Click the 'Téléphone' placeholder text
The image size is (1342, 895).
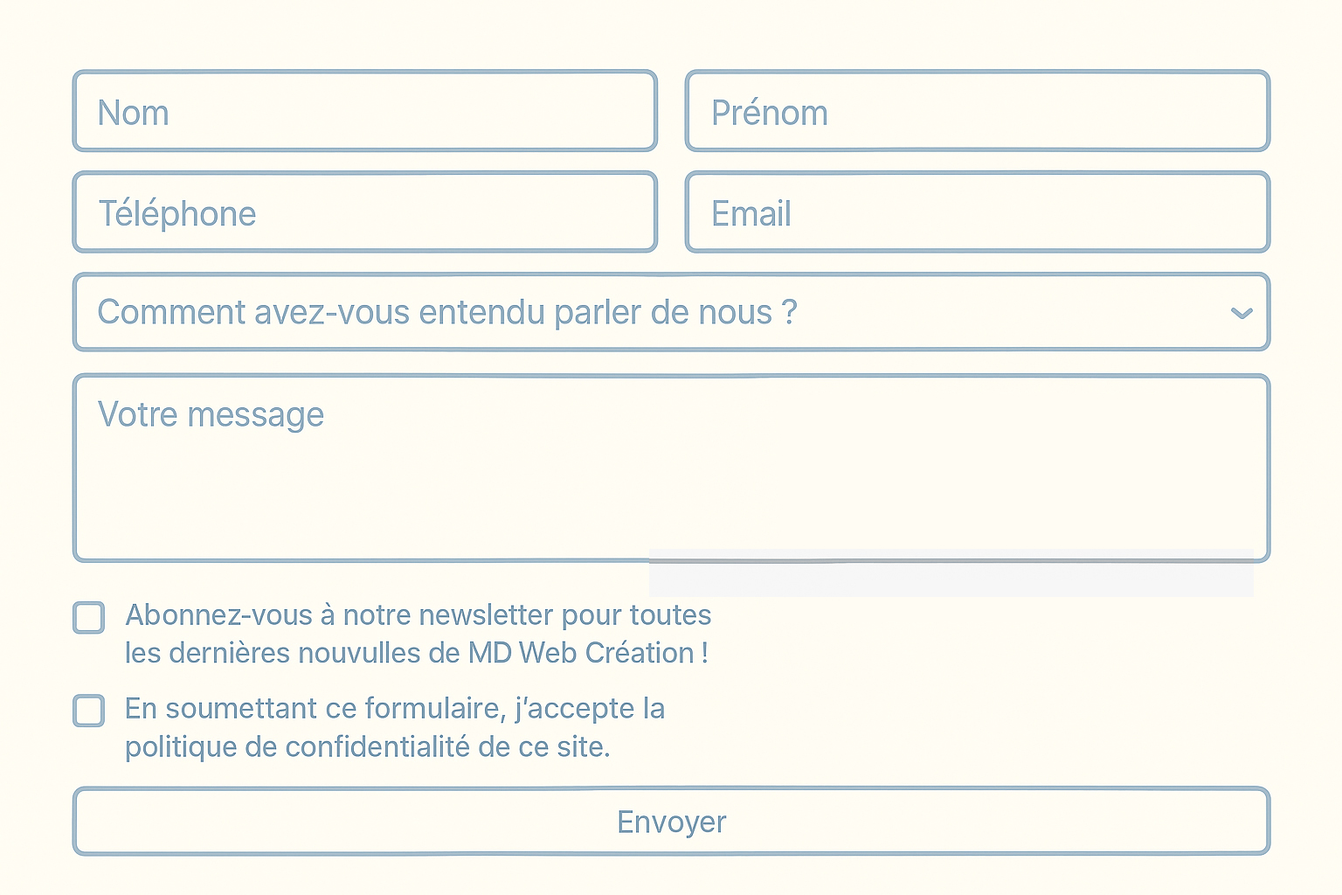click(x=176, y=213)
